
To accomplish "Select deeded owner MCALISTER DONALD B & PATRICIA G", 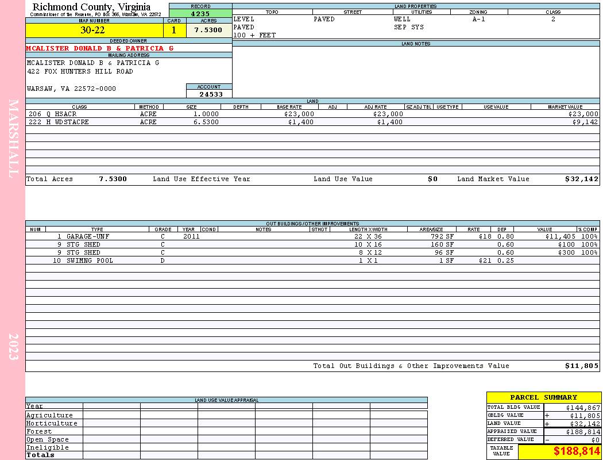I will pyautogui.click(x=99, y=48).
